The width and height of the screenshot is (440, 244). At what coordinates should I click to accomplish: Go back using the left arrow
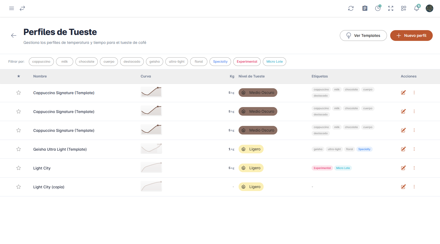(14, 36)
